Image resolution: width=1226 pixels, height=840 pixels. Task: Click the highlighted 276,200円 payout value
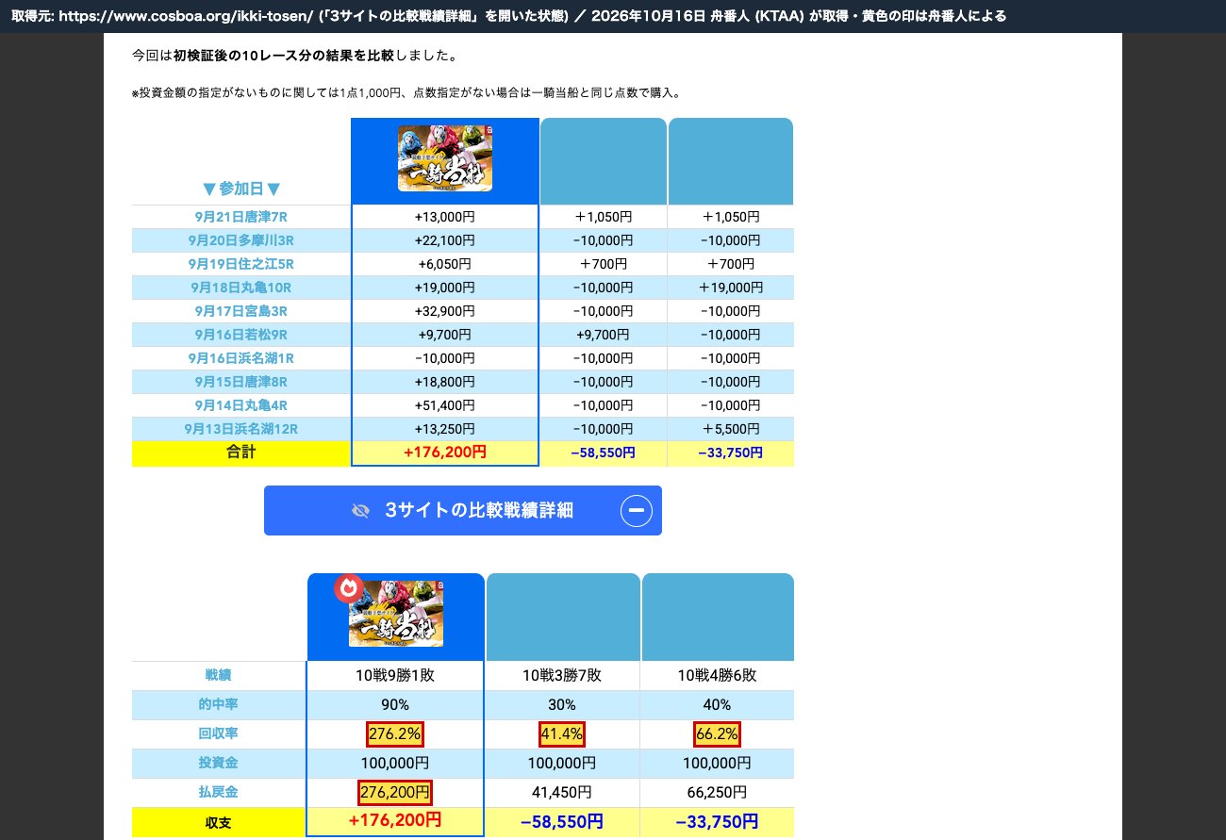click(x=395, y=792)
